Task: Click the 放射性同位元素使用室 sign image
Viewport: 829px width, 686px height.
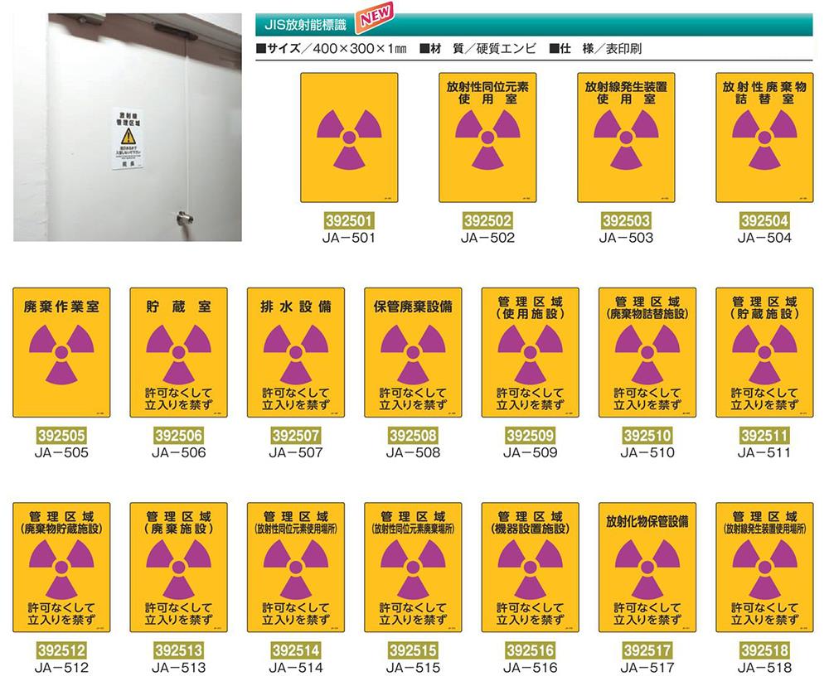Action: click(487, 138)
